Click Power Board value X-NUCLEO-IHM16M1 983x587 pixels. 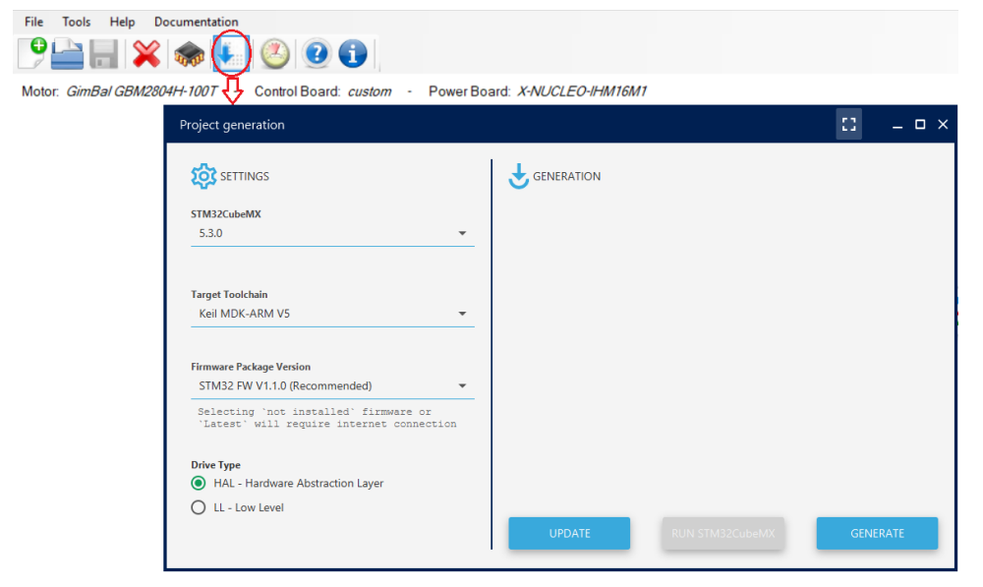point(581,91)
